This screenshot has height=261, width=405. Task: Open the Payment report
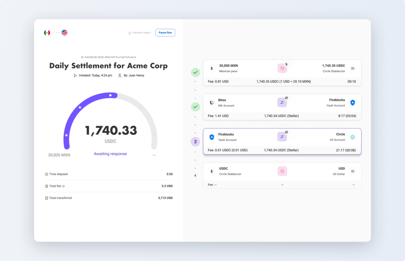[x=139, y=32]
